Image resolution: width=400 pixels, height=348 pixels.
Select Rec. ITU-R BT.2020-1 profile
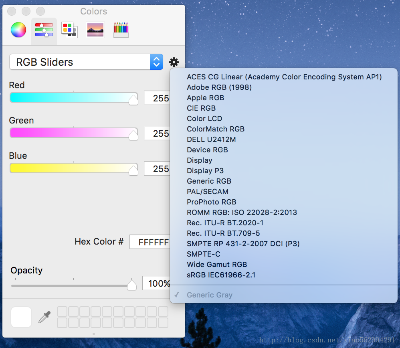point(284,223)
